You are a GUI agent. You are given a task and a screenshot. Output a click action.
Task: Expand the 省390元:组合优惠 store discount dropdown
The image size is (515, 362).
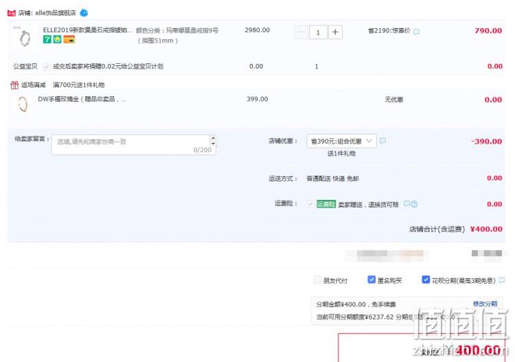(x=341, y=142)
